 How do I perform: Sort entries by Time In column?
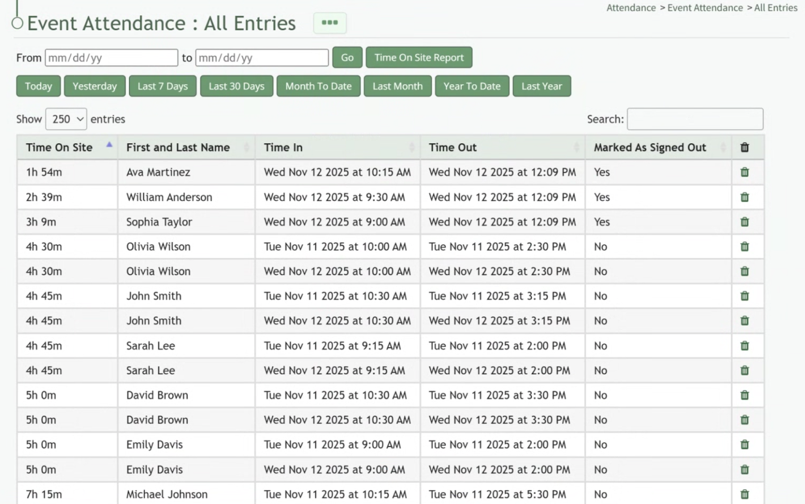coord(338,147)
